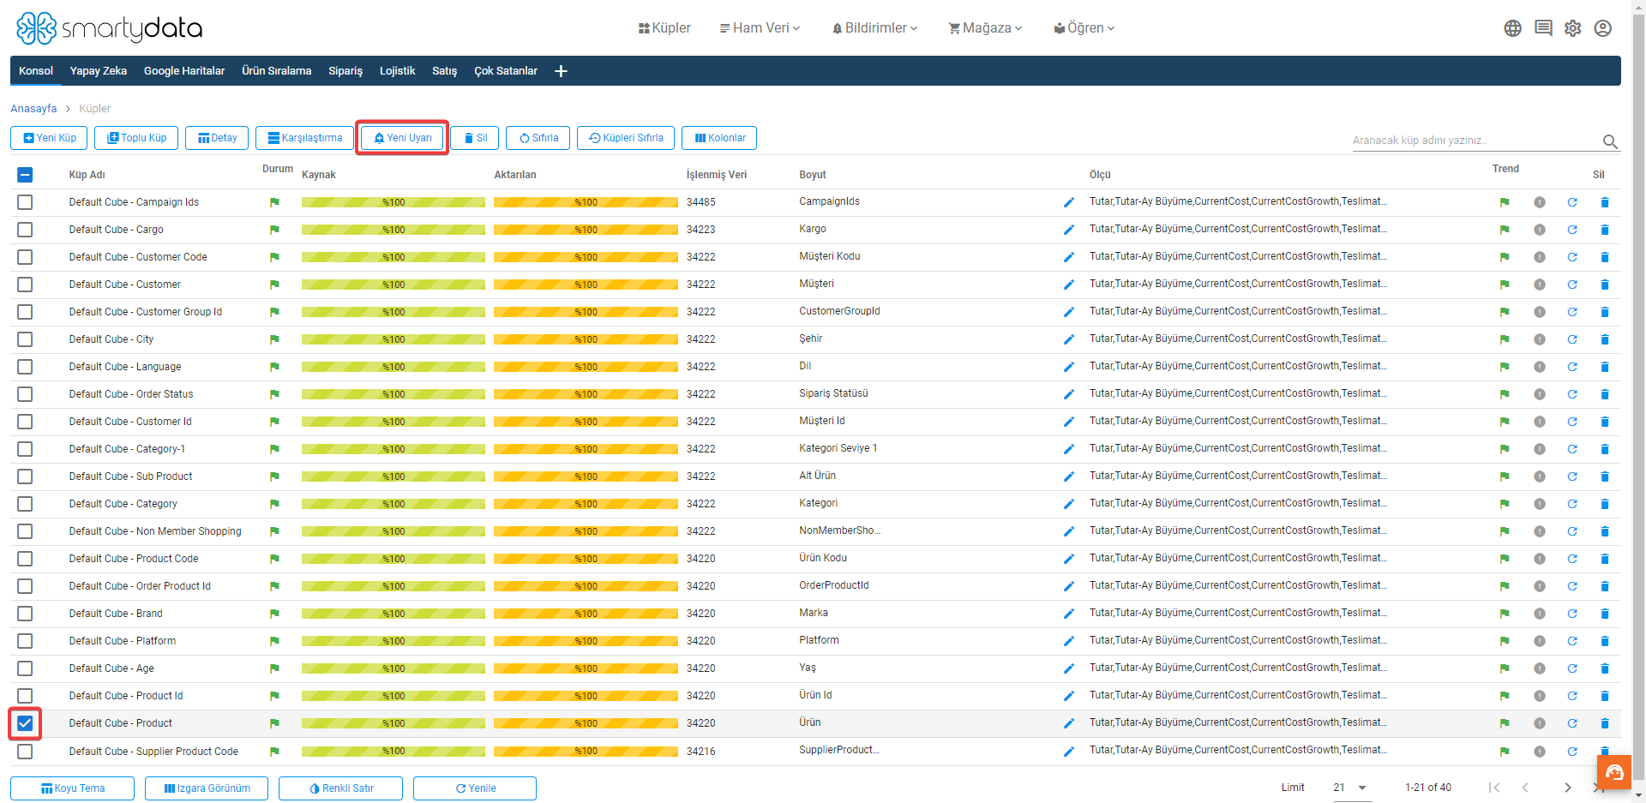Uncheck Default Cube - Product checkbox
Image resolution: width=1646 pixels, height=803 pixels.
tap(25, 723)
